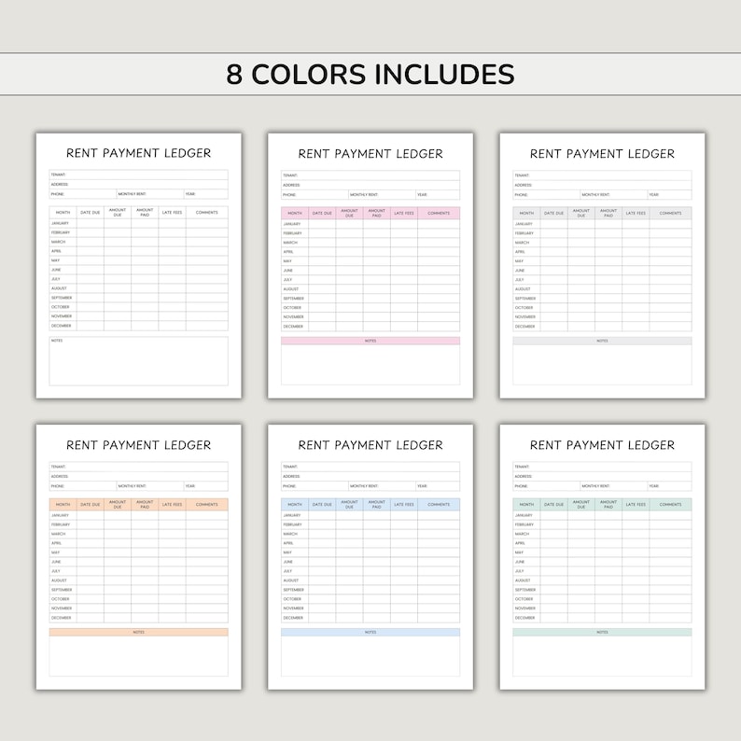Click the white ledger's AMOUNT DUE header

pyautogui.click(x=118, y=212)
